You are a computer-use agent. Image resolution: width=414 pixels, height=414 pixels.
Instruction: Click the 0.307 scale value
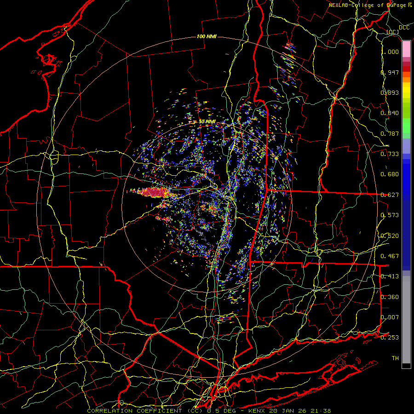point(390,317)
